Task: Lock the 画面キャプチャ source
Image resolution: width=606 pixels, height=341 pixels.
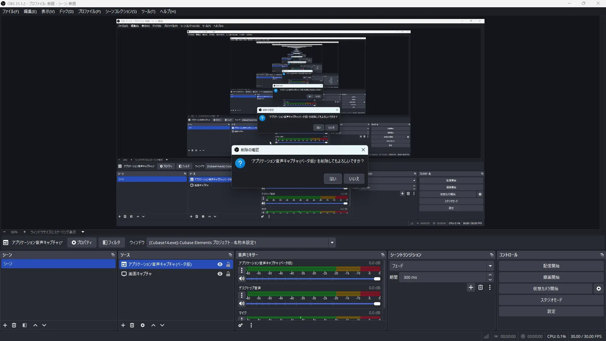Action: click(228, 274)
